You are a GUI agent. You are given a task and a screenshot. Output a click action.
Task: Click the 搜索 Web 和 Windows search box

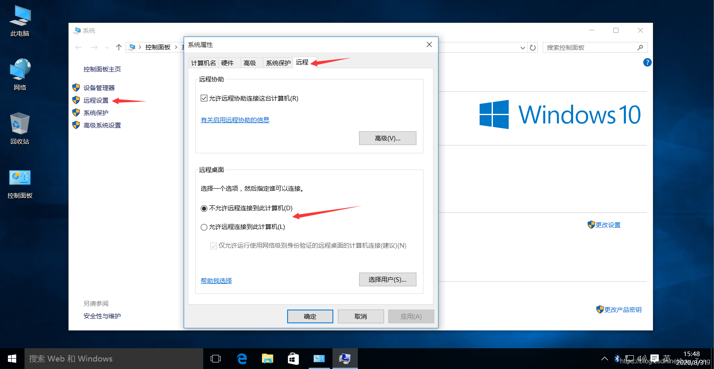pyautogui.click(x=114, y=359)
